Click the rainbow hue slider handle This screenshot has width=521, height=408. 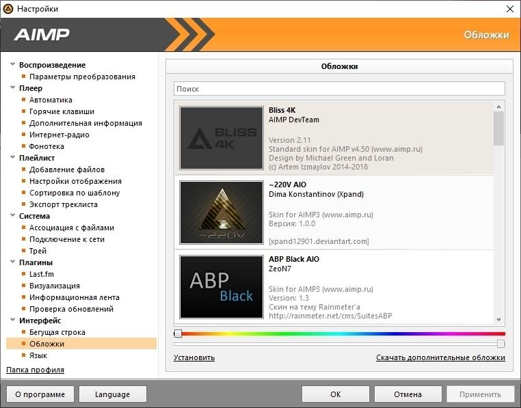tap(178, 334)
